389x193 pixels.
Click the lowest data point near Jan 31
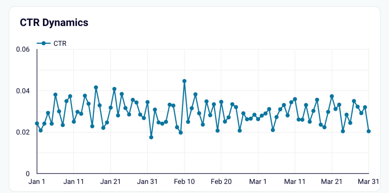(151, 137)
